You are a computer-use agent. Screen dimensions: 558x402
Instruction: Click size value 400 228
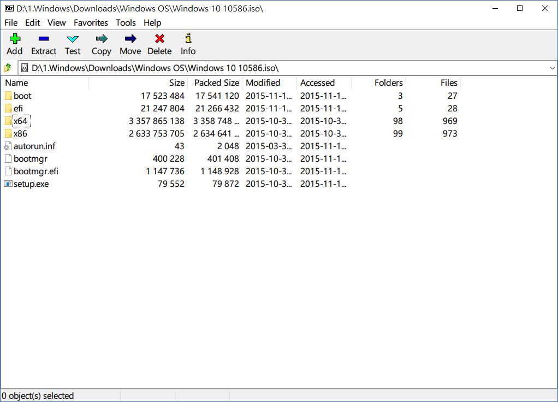coord(169,159)
